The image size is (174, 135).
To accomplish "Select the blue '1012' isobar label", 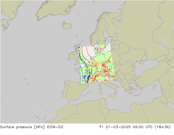I will point(88,73).
